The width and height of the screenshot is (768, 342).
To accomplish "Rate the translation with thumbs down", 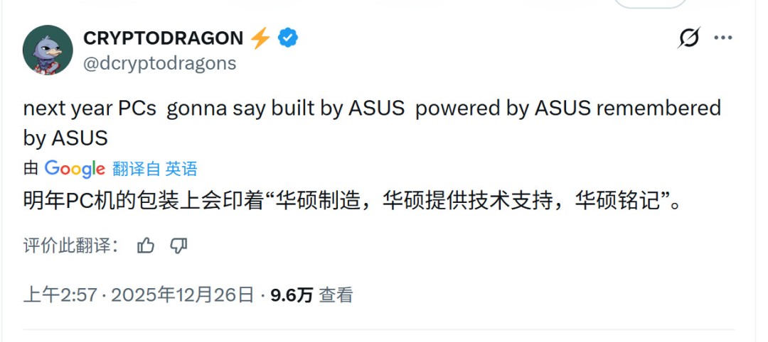I will pyautogui.click(x=178, y=246).
